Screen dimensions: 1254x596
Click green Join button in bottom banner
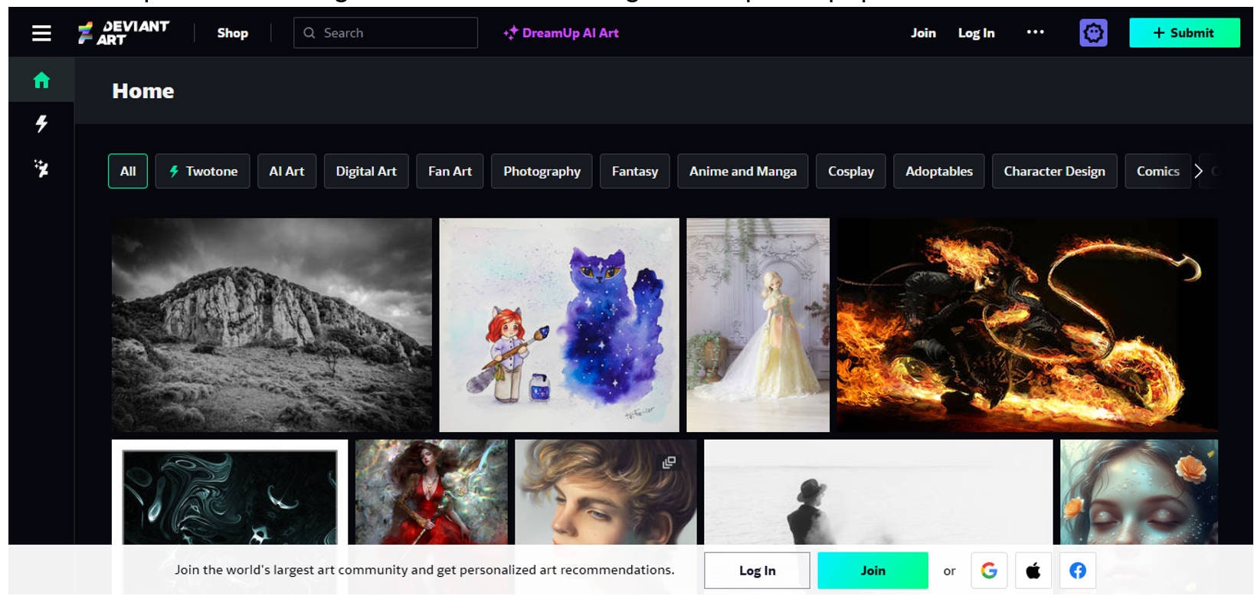[873, 571]
